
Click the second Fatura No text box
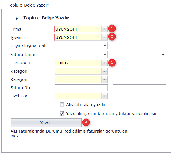coord(139,88)
